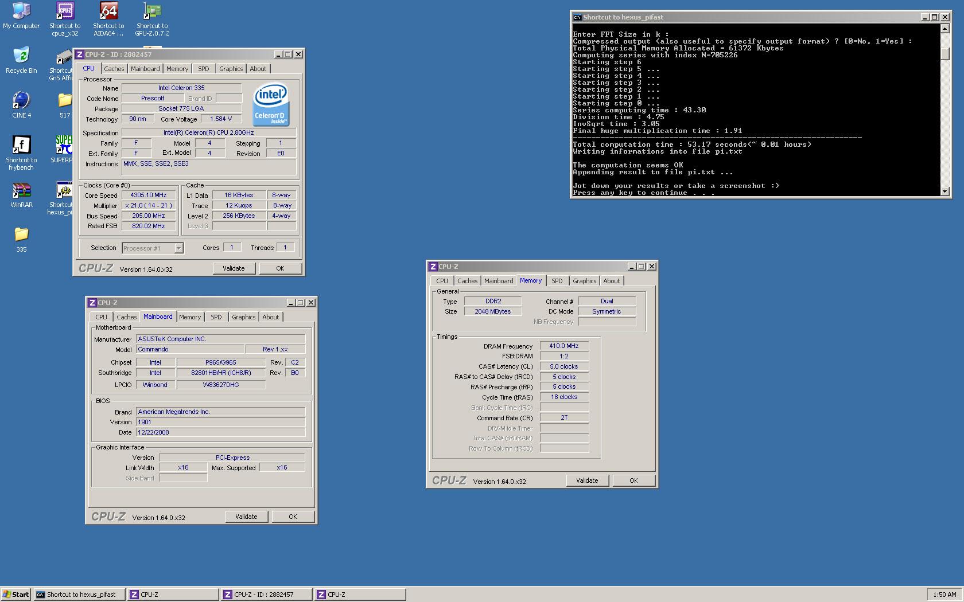Click console scrollbar up arrow
This screenshot has width=964, height=602.
coord(945,28)
